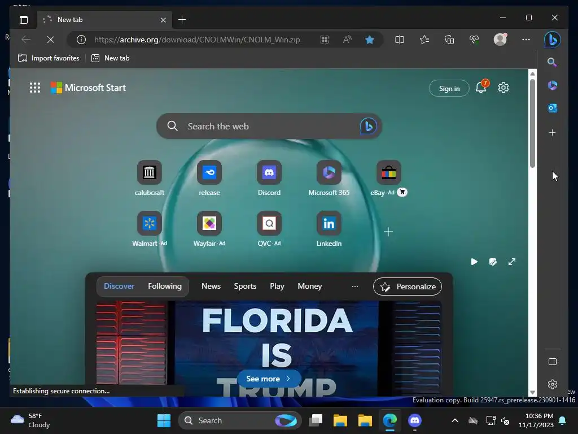Open notifications bell with 7 badge
The width and height of the screenshot is (578, 434).
pos(481,87)
